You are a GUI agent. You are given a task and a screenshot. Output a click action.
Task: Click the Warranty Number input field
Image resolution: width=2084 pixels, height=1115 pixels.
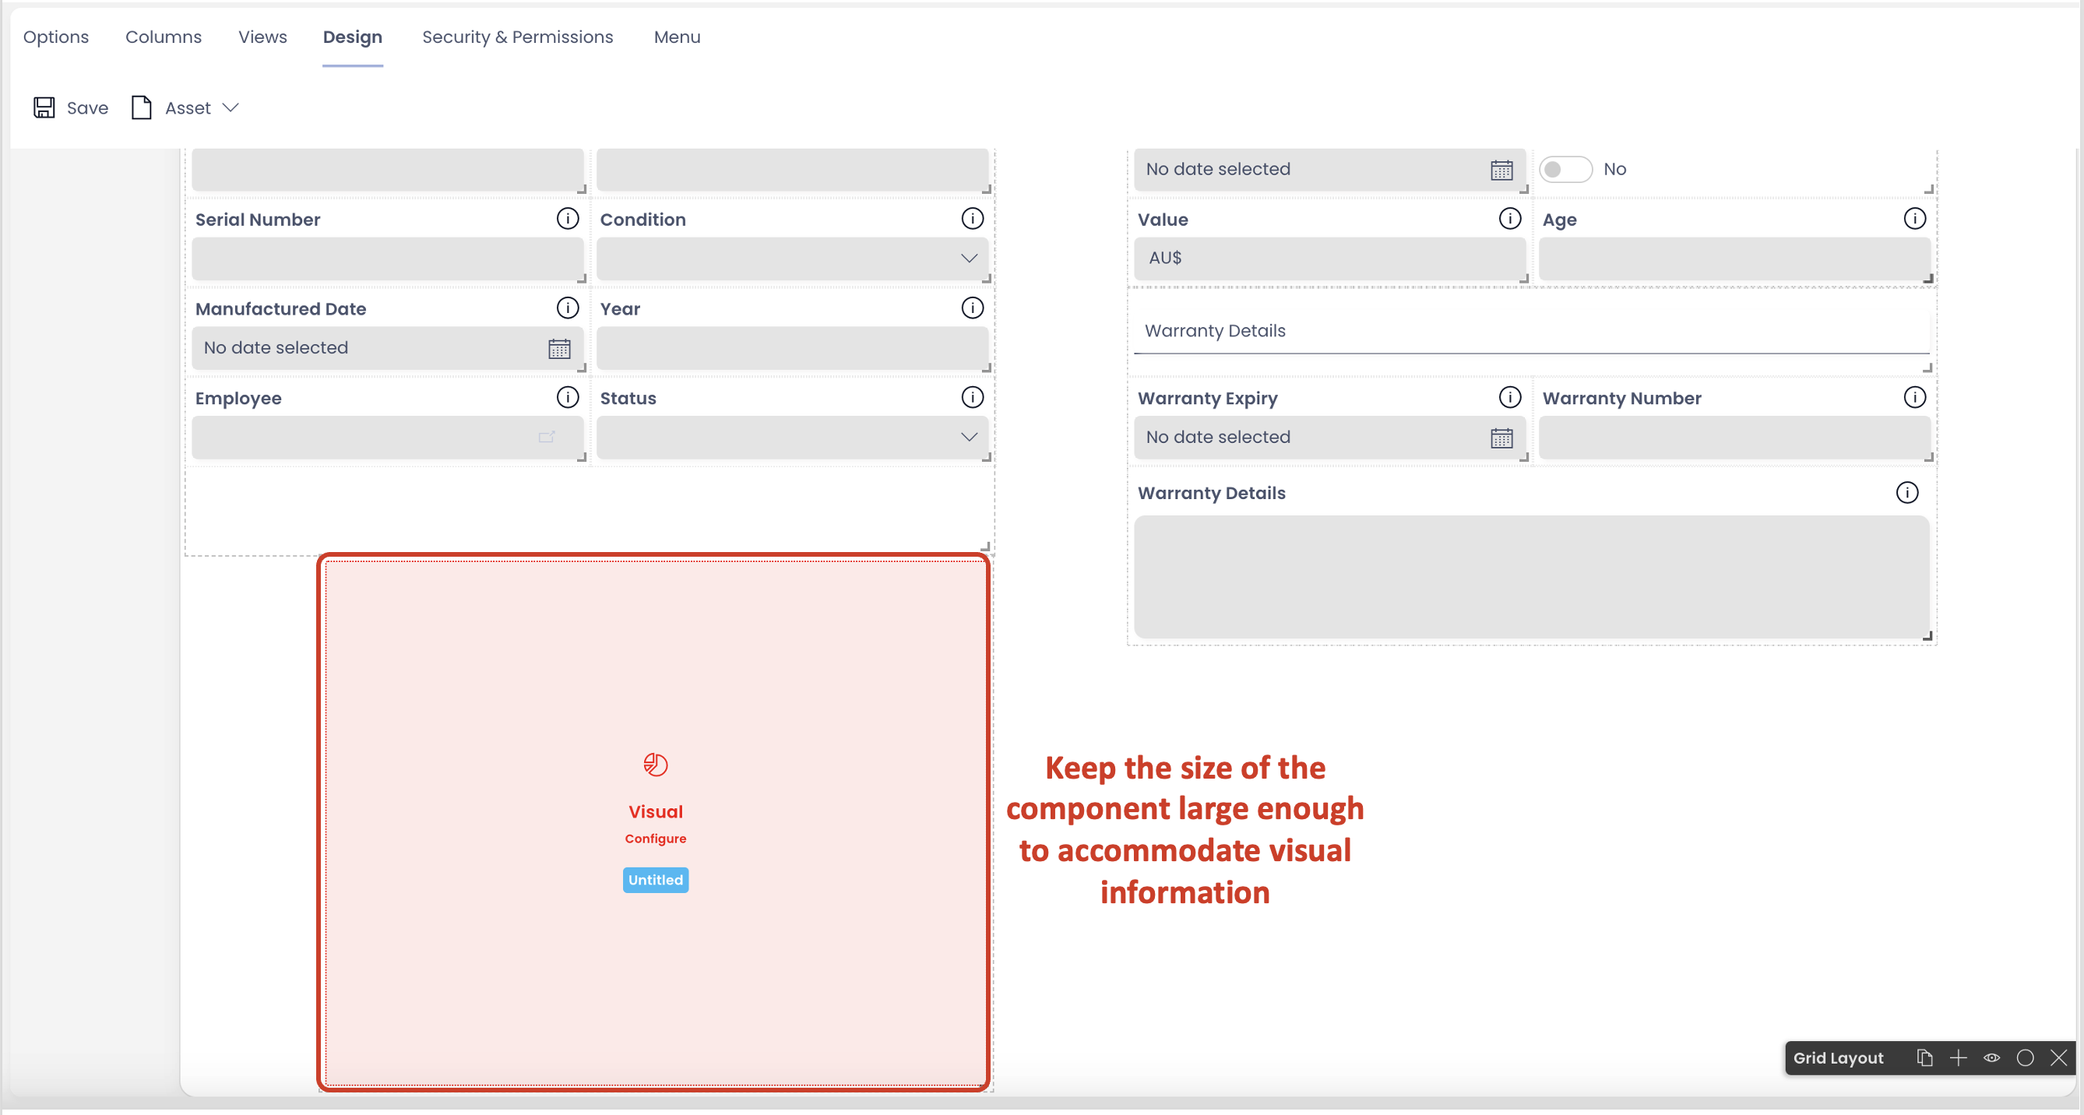[x=1734, y=437]
